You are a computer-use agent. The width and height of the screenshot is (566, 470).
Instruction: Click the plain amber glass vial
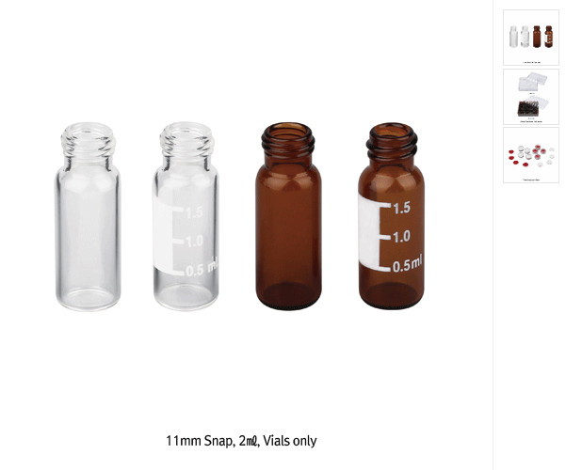[288, 216]
